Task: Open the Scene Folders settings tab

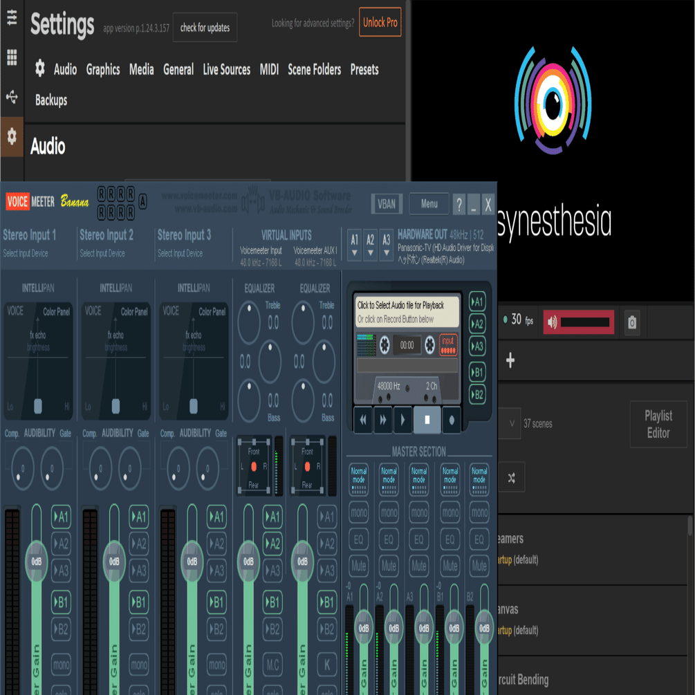Action: pos(314,70)
